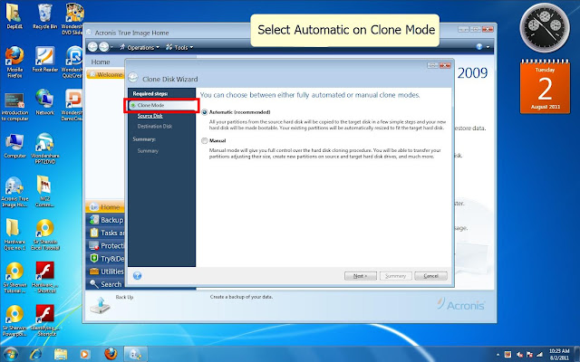Click the Windows Start button

click(x=10, y=354)
